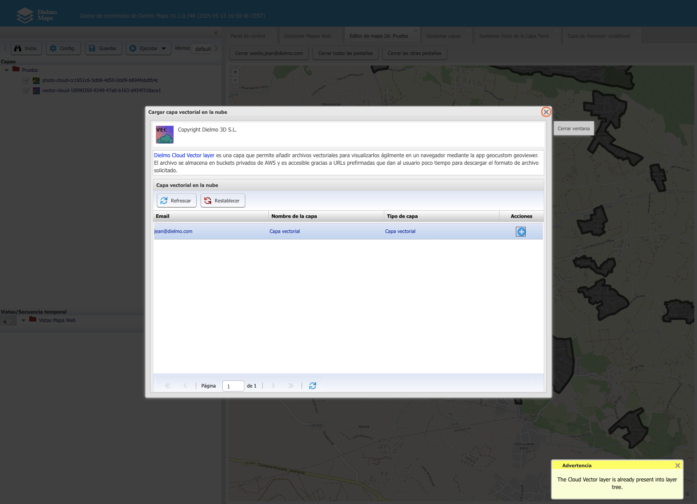The width and height of the screenshot is (697, 504).
Task: Zoom out on the map
Action: pos(235,80)
